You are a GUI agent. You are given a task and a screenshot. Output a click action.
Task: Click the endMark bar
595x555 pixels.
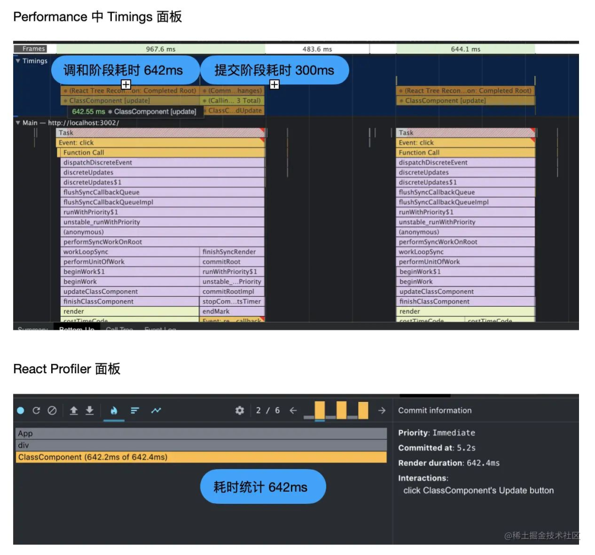point(232,311)
